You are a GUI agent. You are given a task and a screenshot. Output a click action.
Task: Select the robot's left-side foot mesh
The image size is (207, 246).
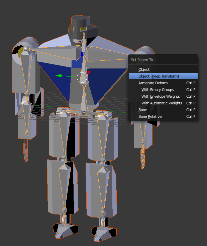(66, 231)
